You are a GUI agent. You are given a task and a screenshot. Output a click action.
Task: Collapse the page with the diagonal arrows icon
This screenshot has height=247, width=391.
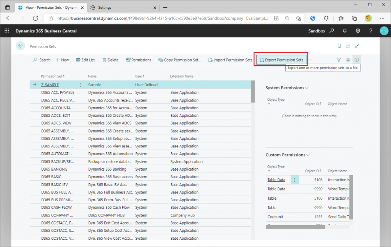357,46
